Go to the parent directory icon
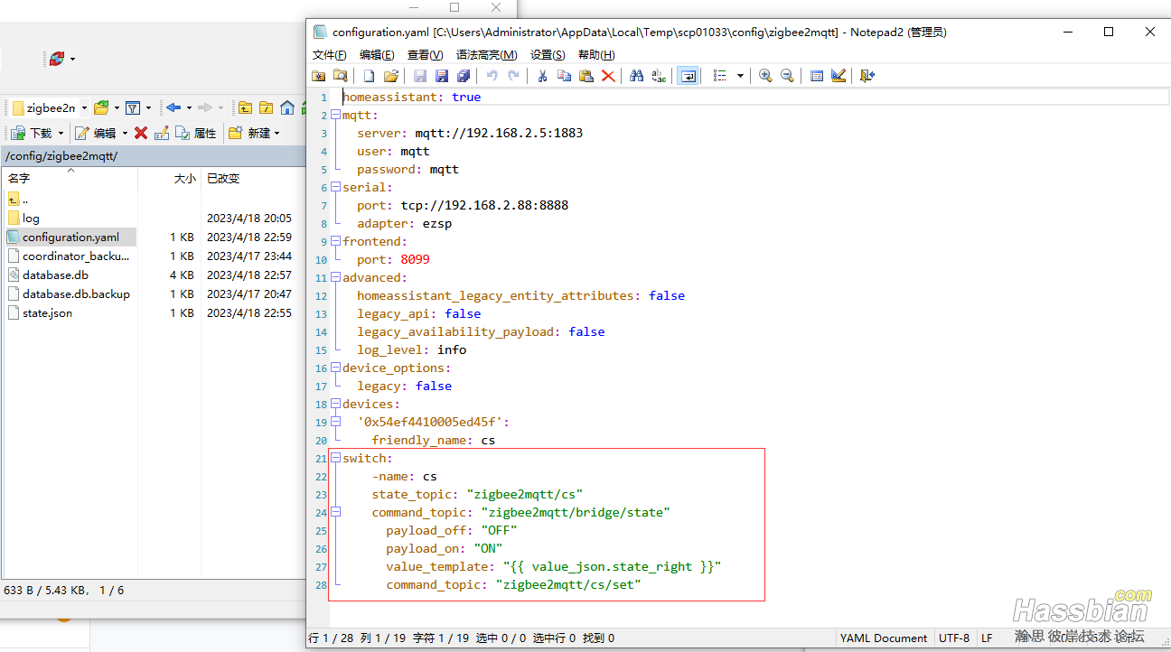This screenshot has width=1171, height=652. coord(245,107)
